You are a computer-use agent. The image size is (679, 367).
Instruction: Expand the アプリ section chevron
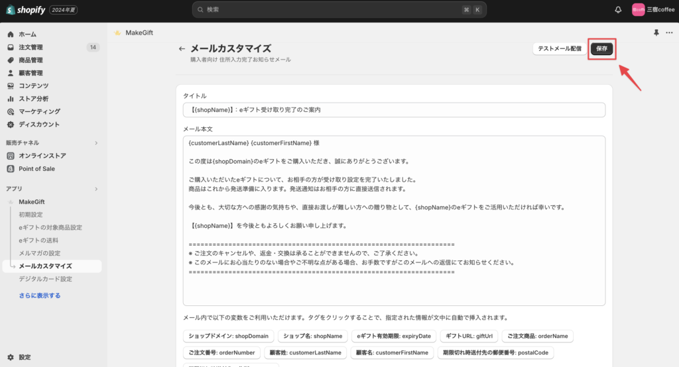[96, 189]
